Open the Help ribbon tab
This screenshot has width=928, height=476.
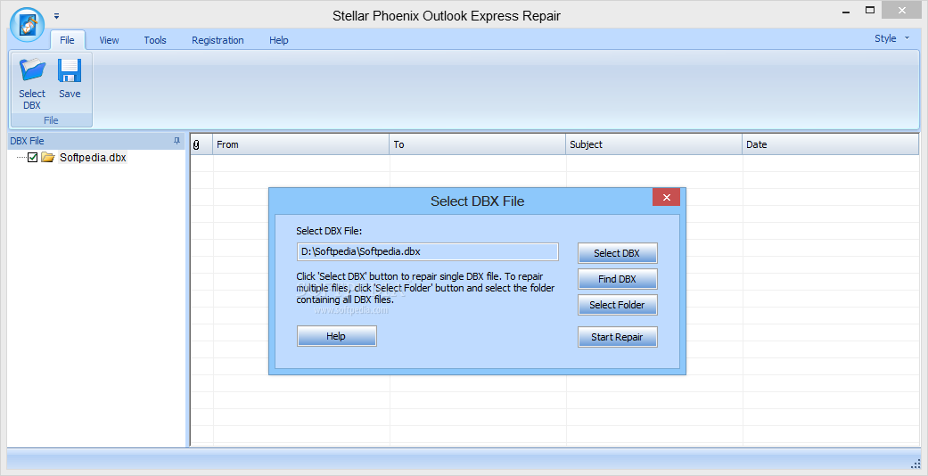click(279, 40)
